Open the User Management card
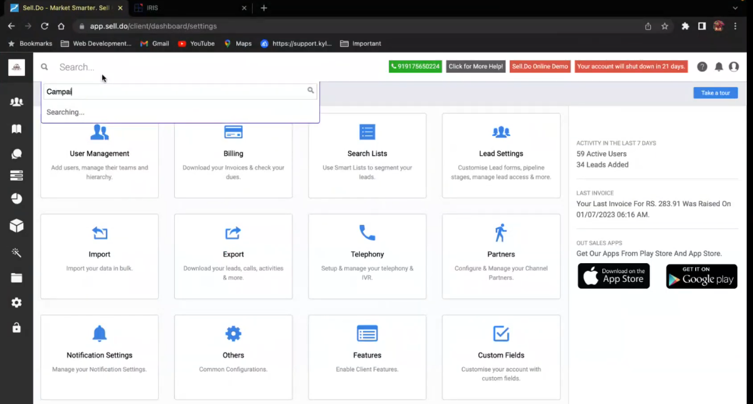 point(100,155)
